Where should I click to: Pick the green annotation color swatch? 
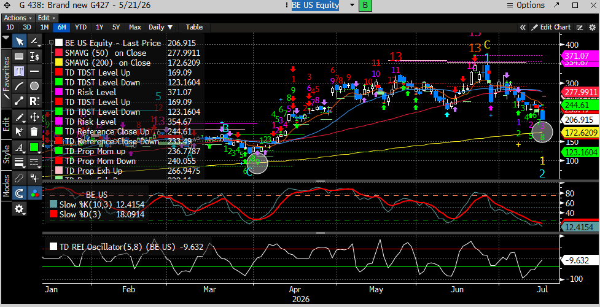pyautogui.click(x=34, y=147)
